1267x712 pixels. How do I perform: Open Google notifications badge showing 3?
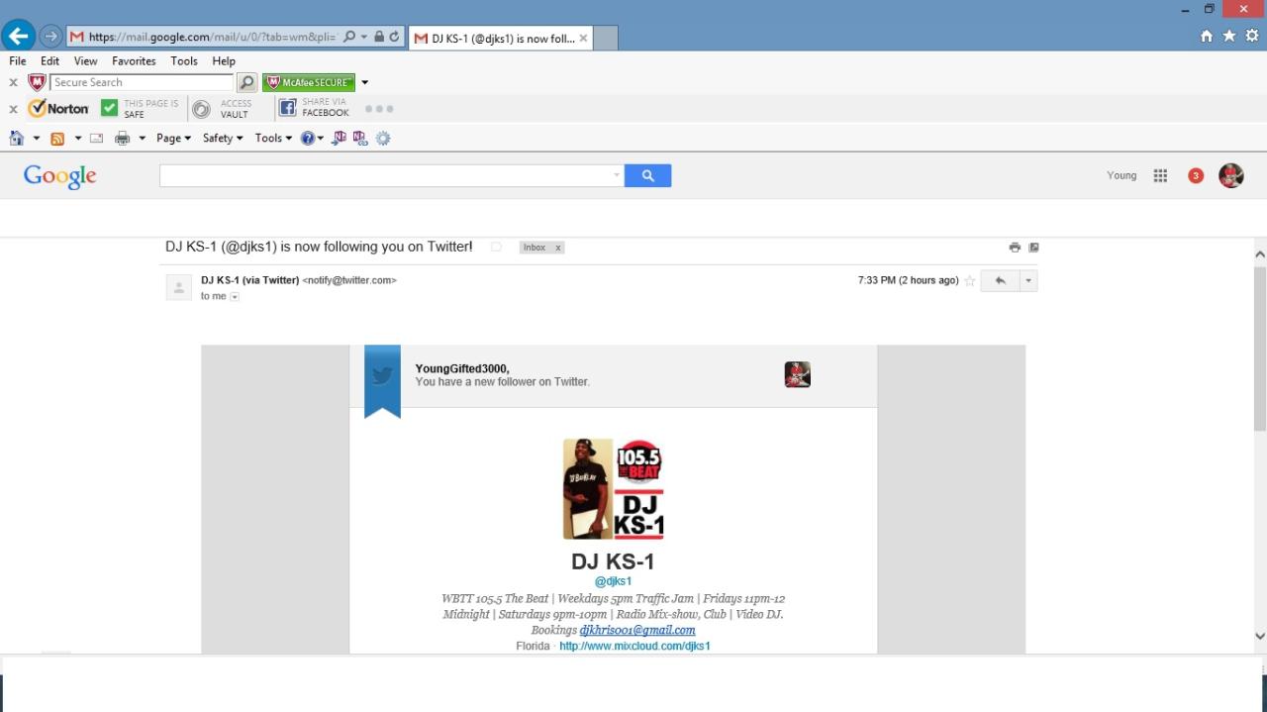(x=1196, y=175)
